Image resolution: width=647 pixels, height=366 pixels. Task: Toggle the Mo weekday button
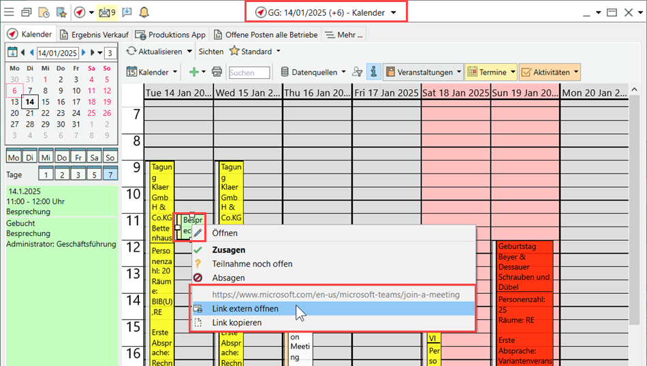pyautogui.click(x=13, y=156)
